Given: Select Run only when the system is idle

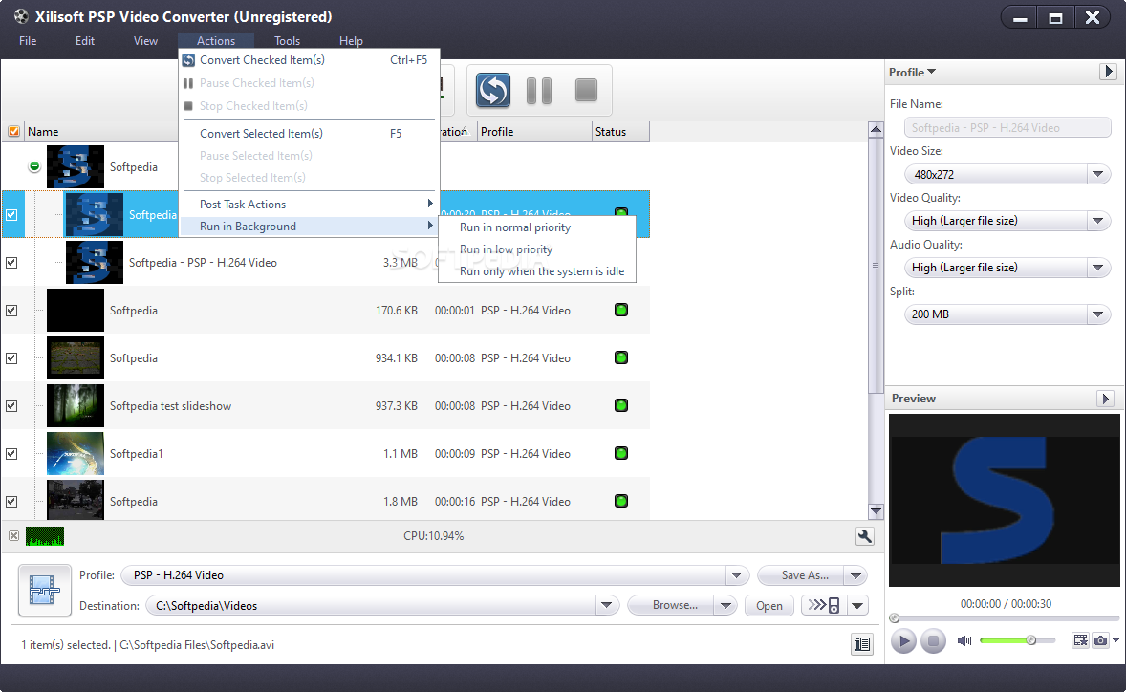Looking at the screenshot, I should click(537, 271).
